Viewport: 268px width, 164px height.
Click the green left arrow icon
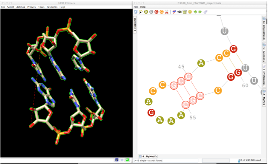[195, 12]
